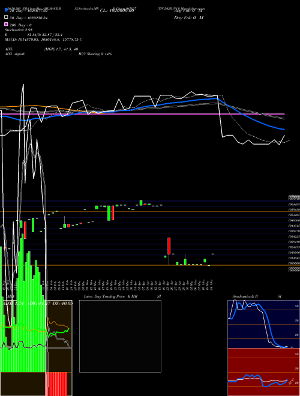Select the Stochastics 2.98 reading

click(x=19, y=30)
